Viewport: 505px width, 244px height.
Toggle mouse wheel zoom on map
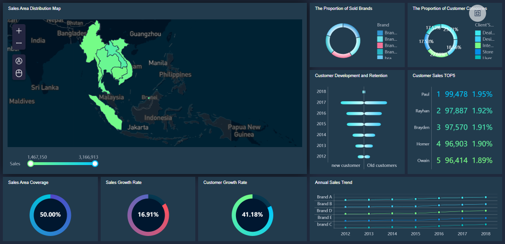pos(19,73)
